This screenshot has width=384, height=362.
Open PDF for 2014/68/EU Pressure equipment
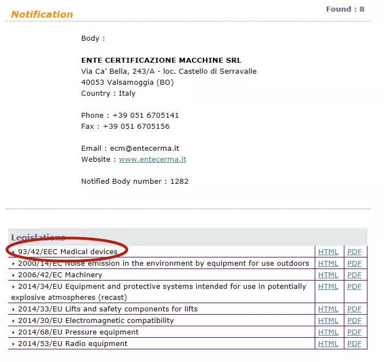[354, 332]
